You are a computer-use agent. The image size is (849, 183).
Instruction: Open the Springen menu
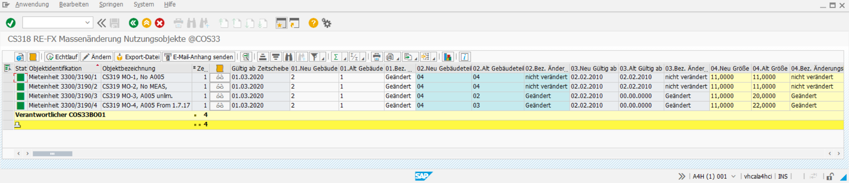(111, 4)
